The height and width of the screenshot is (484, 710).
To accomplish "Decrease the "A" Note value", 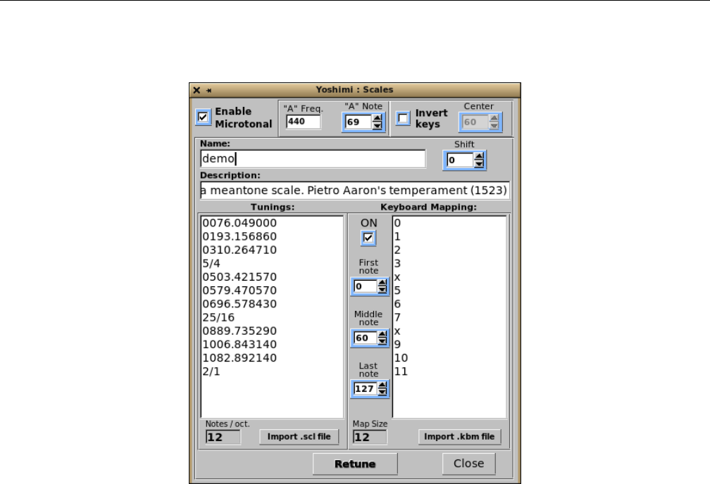I will pyautogui.click(x=378, y=125).
